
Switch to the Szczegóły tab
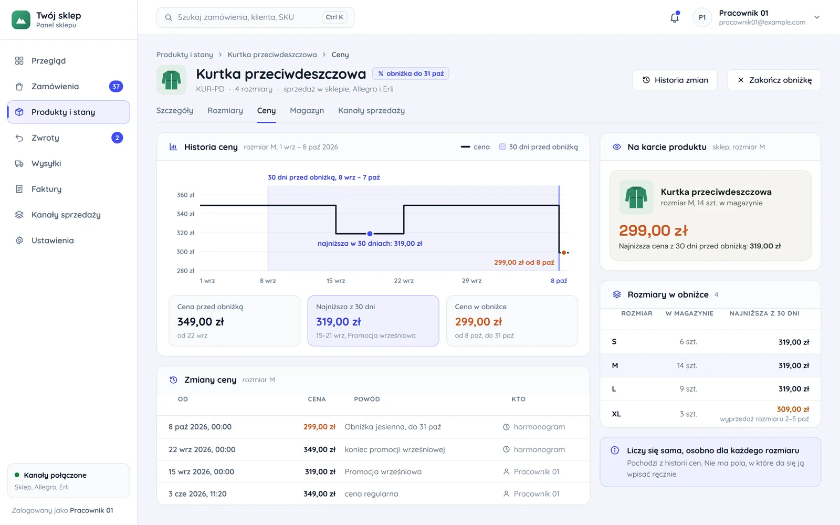pyautogui.click(x=175, y=111)
